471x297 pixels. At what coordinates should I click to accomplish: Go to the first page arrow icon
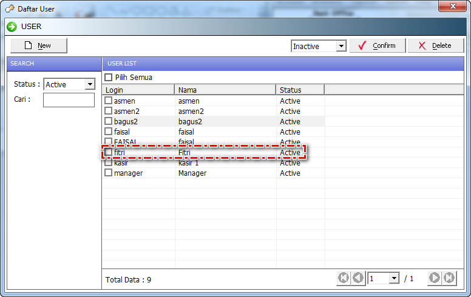344,278
